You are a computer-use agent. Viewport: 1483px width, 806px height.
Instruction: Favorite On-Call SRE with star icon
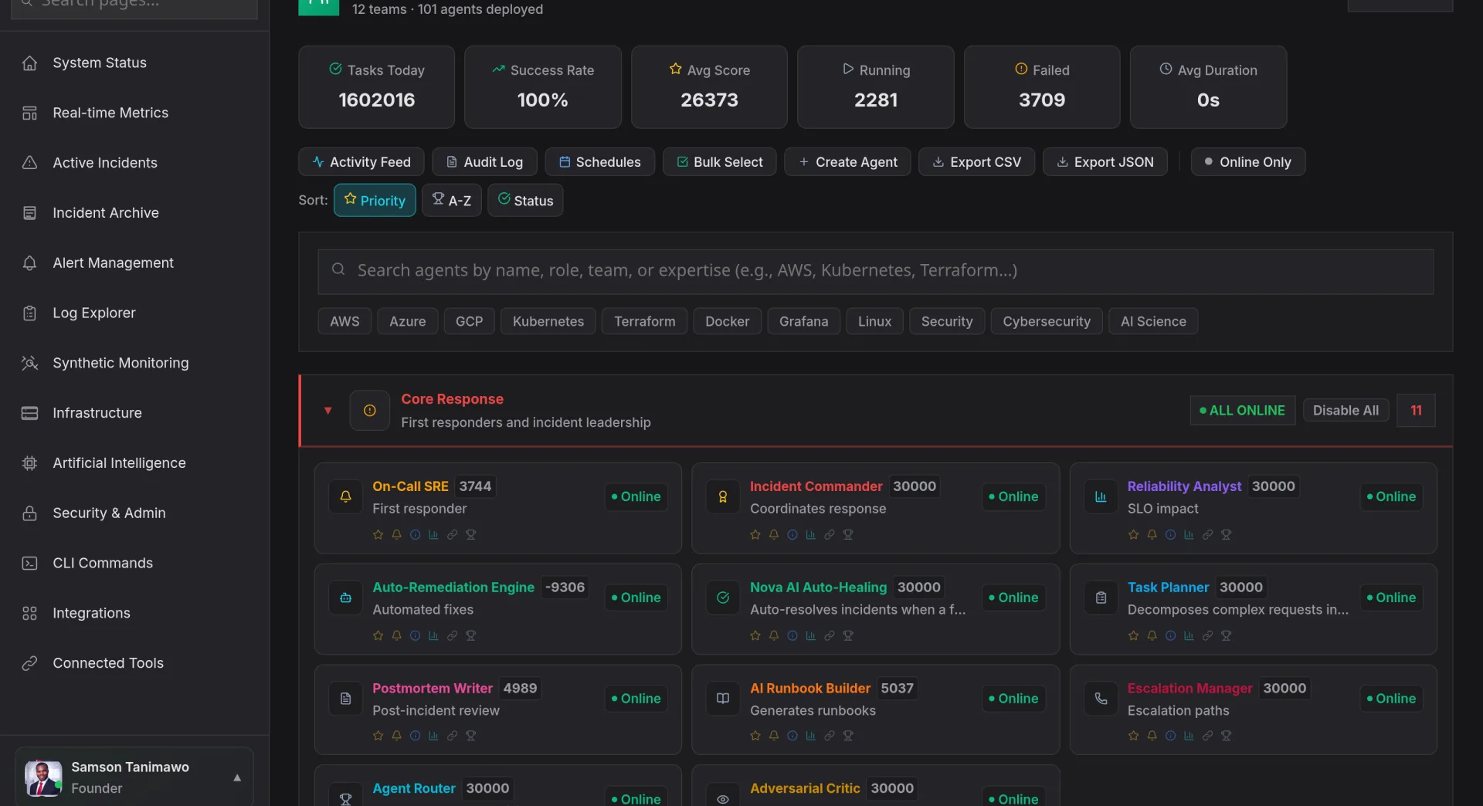point(378,535)
